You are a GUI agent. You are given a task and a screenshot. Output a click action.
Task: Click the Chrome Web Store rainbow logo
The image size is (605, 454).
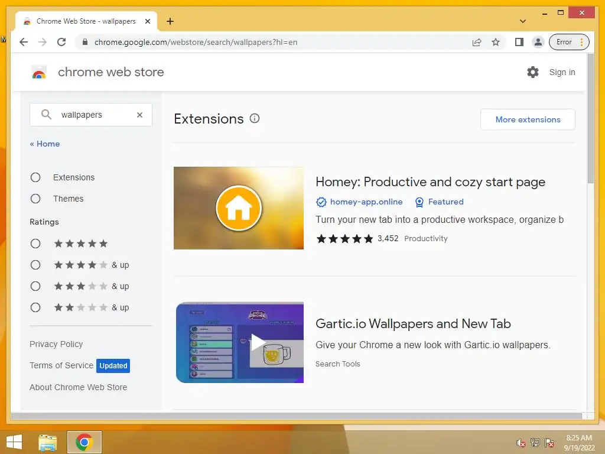click(39, 72)
